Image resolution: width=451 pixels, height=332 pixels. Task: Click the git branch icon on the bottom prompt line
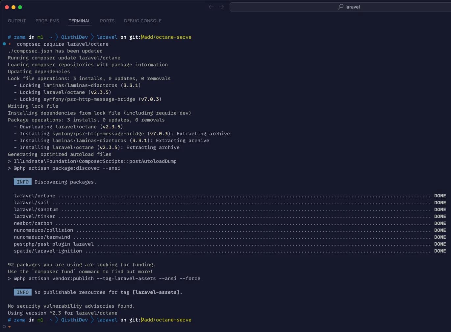point(142,320)
